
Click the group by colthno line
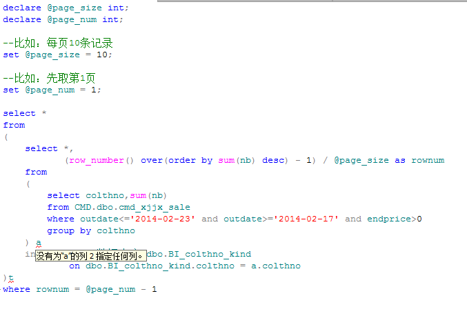coord(91,230)
